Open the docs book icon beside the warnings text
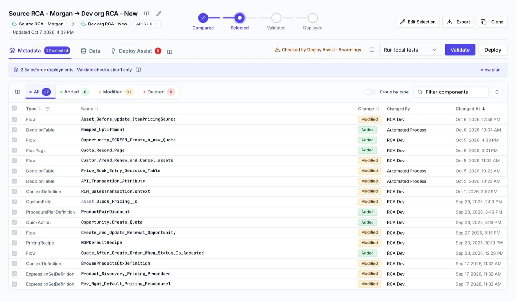This screenshot has width=516, height=302. pyautogui.click(x=372, y=50)
